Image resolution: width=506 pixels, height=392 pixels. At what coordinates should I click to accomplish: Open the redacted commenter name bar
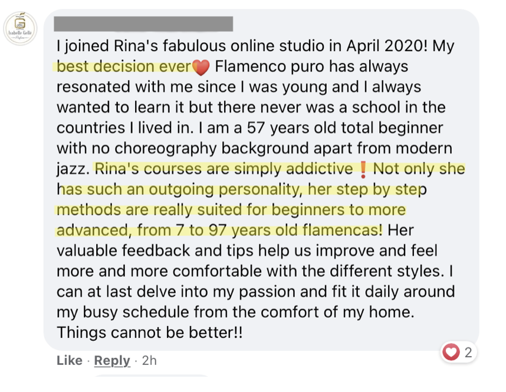[x=143, y=24]
